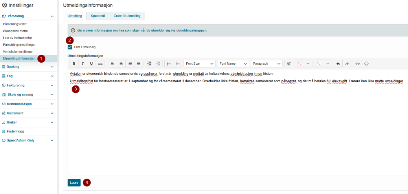Redo the last edit
This screenshot has width=408, height=194.
coord(347,63)
